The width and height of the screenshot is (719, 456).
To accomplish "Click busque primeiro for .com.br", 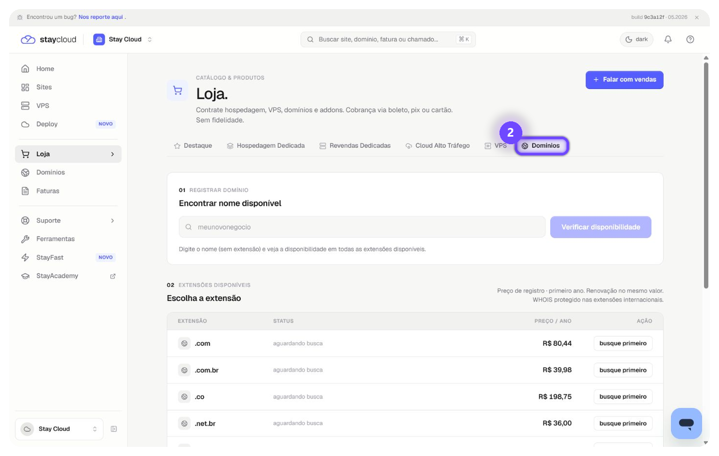I will (x=623, y=370).
